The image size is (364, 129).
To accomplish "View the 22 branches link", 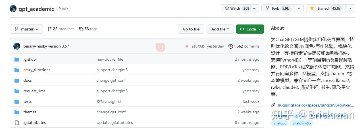I will pos(61,29).
